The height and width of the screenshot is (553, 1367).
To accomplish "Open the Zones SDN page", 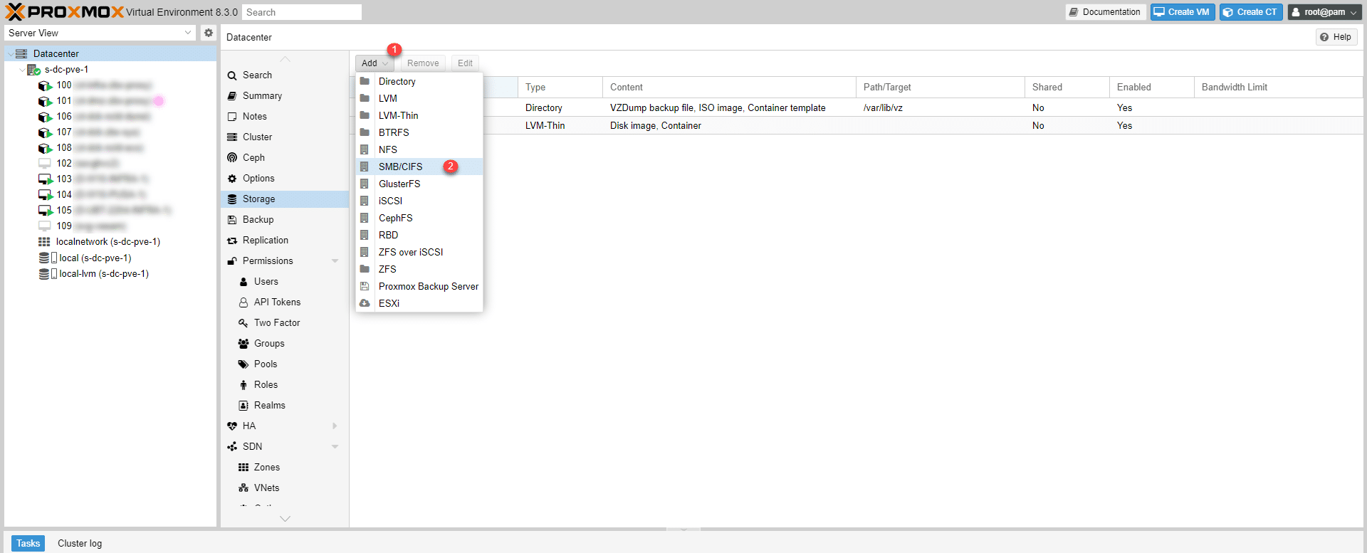I will coord(267,468).
